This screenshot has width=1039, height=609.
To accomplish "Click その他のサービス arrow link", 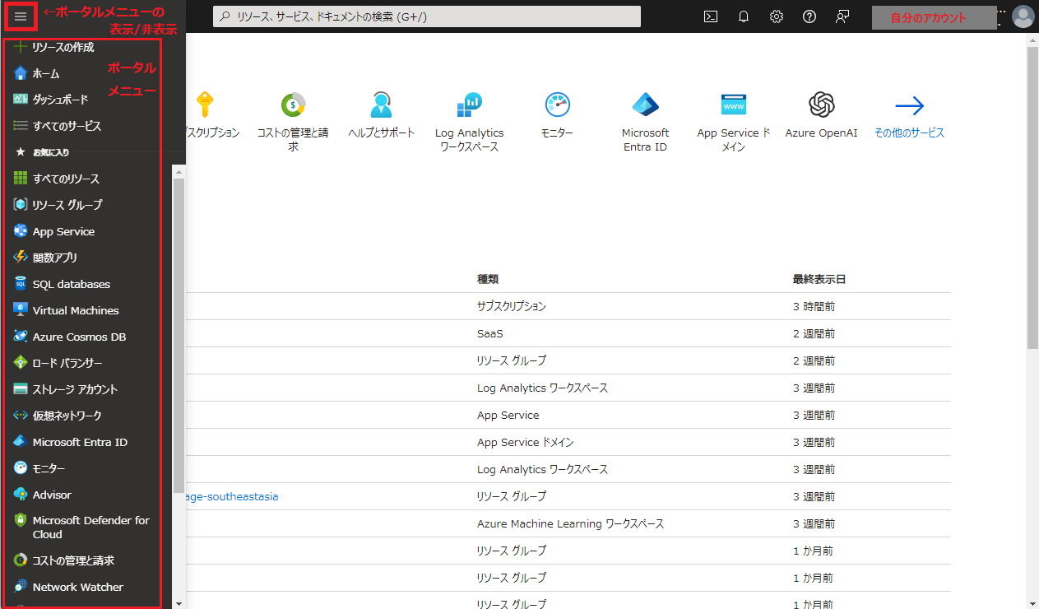I will pos(909,114).
